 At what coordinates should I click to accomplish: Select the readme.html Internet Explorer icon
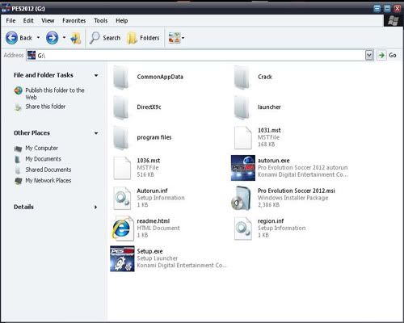(122, 229)
